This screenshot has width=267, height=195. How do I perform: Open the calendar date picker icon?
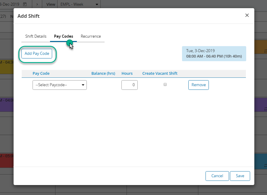tap(25, 4)
